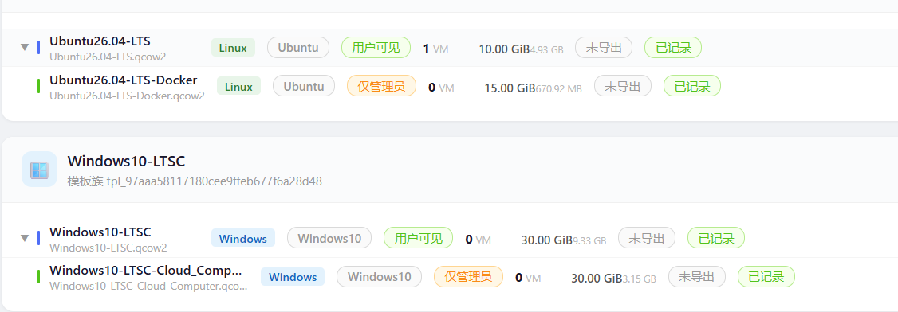898x312 pixels.
Task: Click 未导出 status on Ubuntu26.04-LTS row
Action: 604,48
